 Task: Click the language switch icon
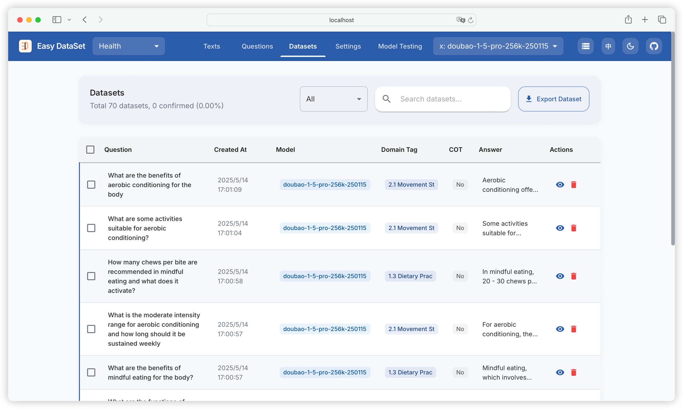pyautogui.click(x=608, y=46)
